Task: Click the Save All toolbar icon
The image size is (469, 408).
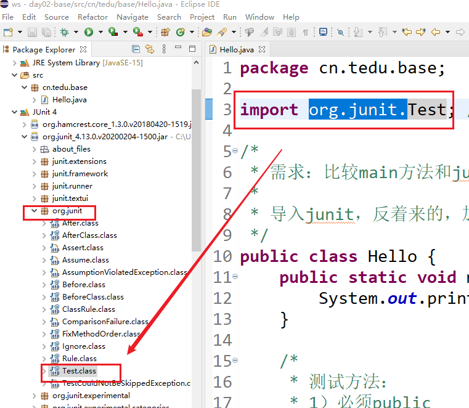Action: [47, 32]
